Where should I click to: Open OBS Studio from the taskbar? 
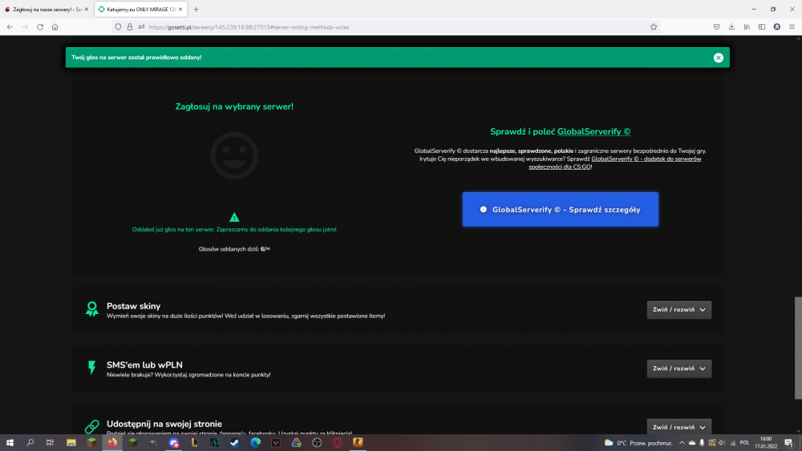[317, 443]
